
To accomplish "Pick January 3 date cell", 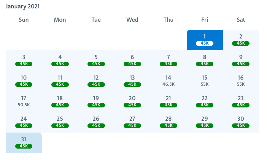I will (24, 60).
